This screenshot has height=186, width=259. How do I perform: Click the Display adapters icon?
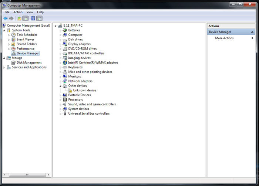[65, 44]
